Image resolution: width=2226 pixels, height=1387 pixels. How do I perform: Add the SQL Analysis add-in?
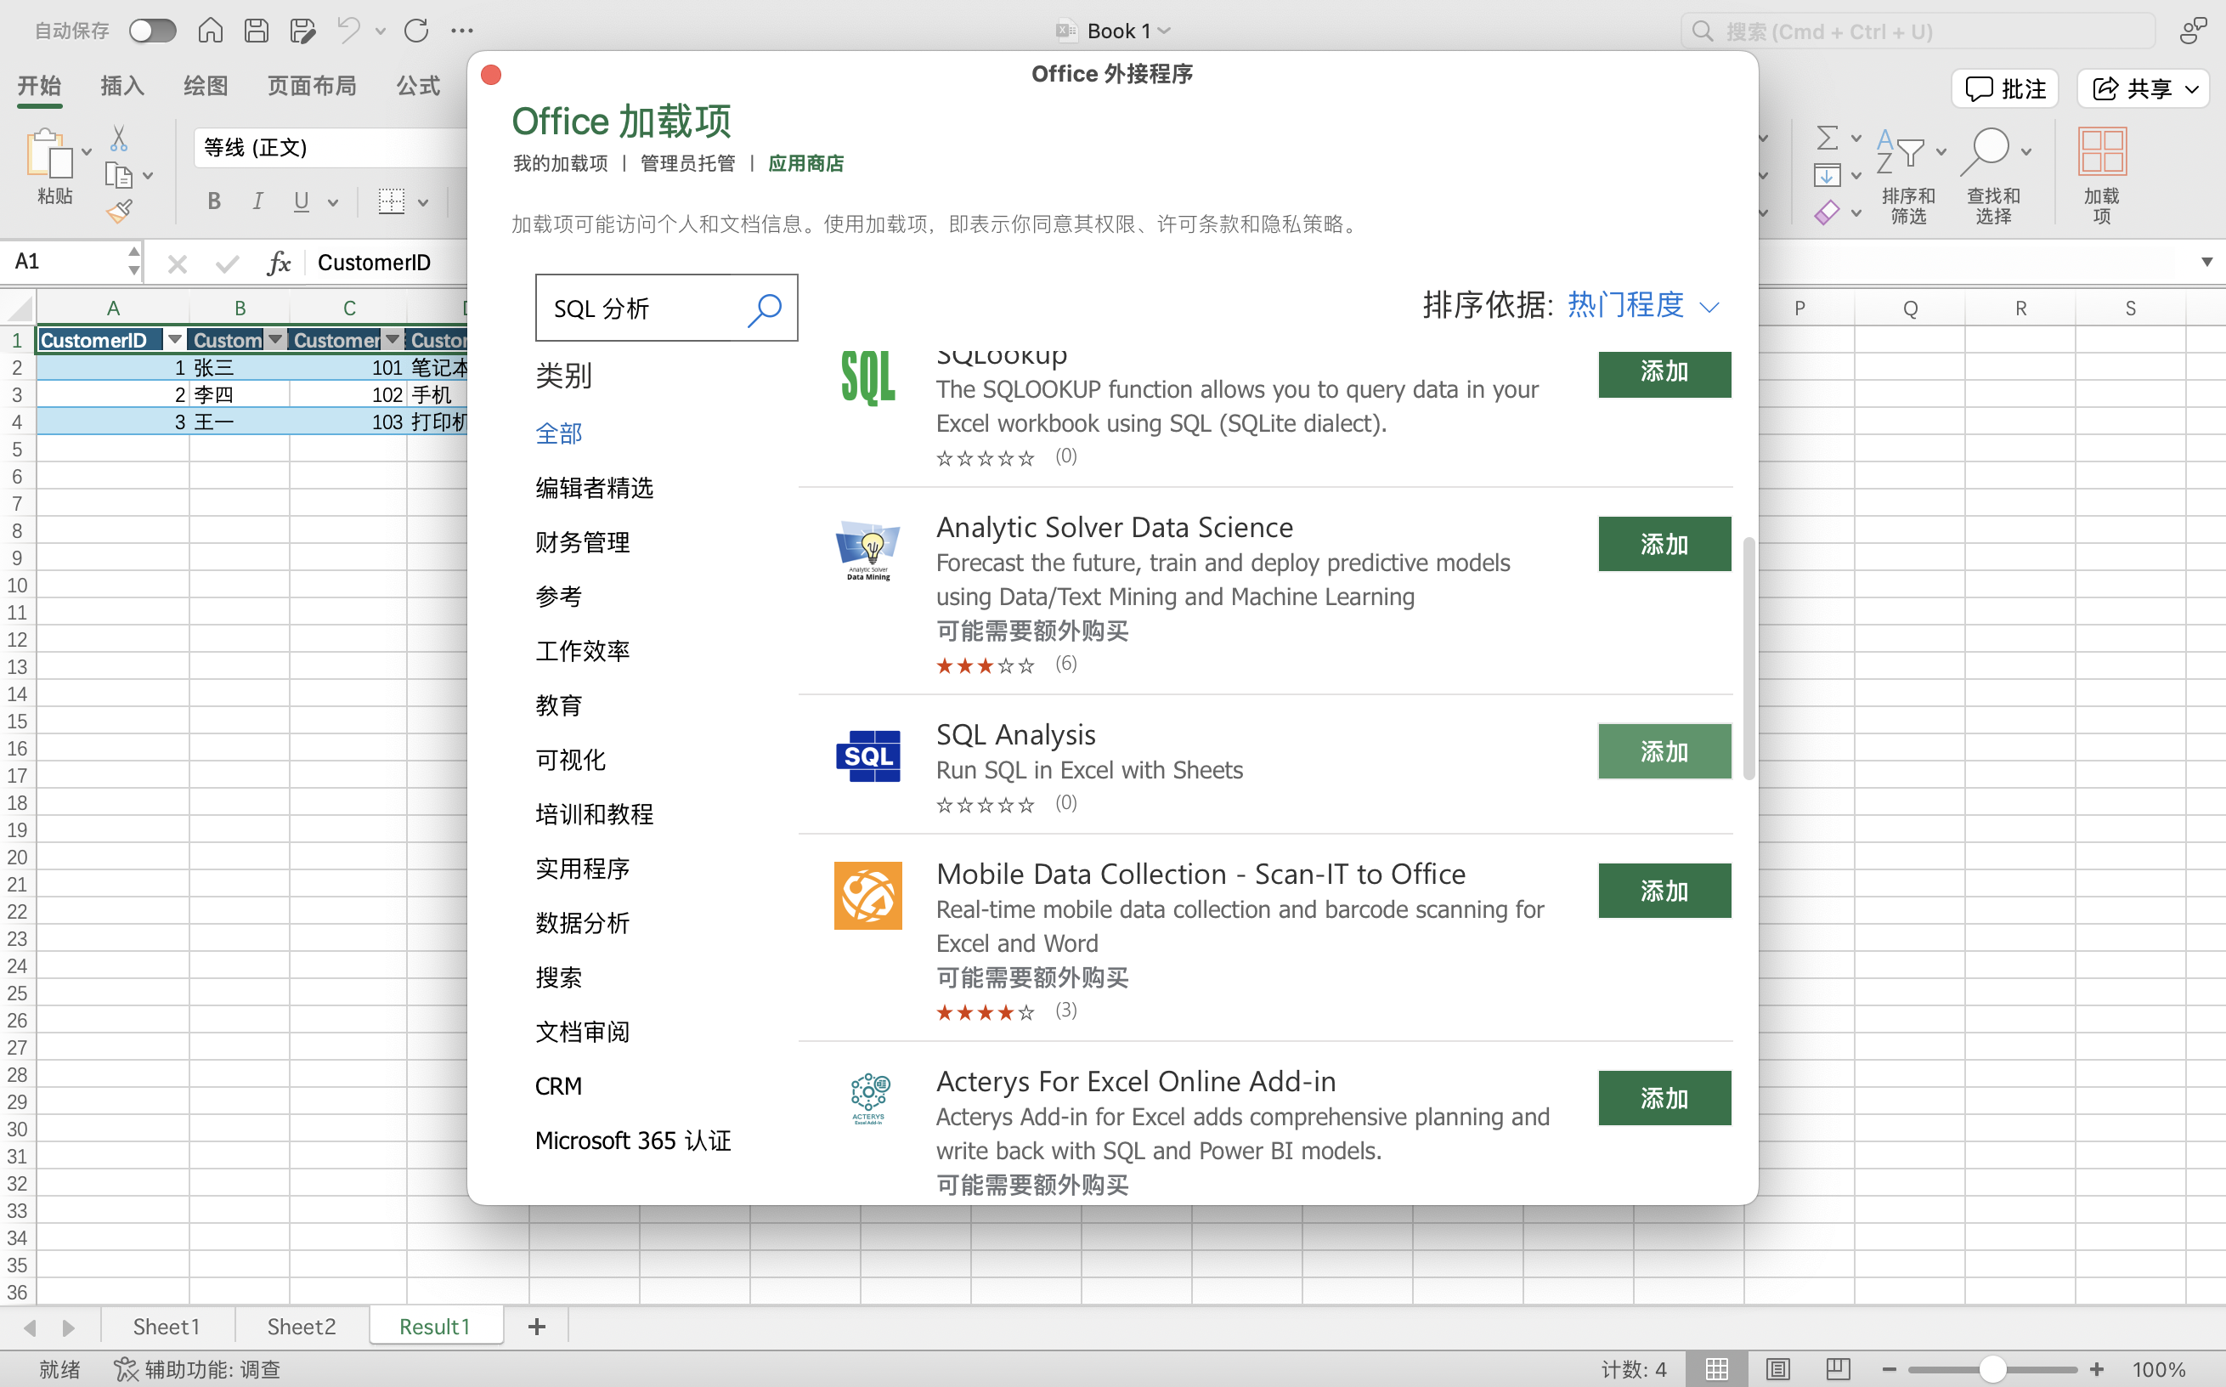1664,752
